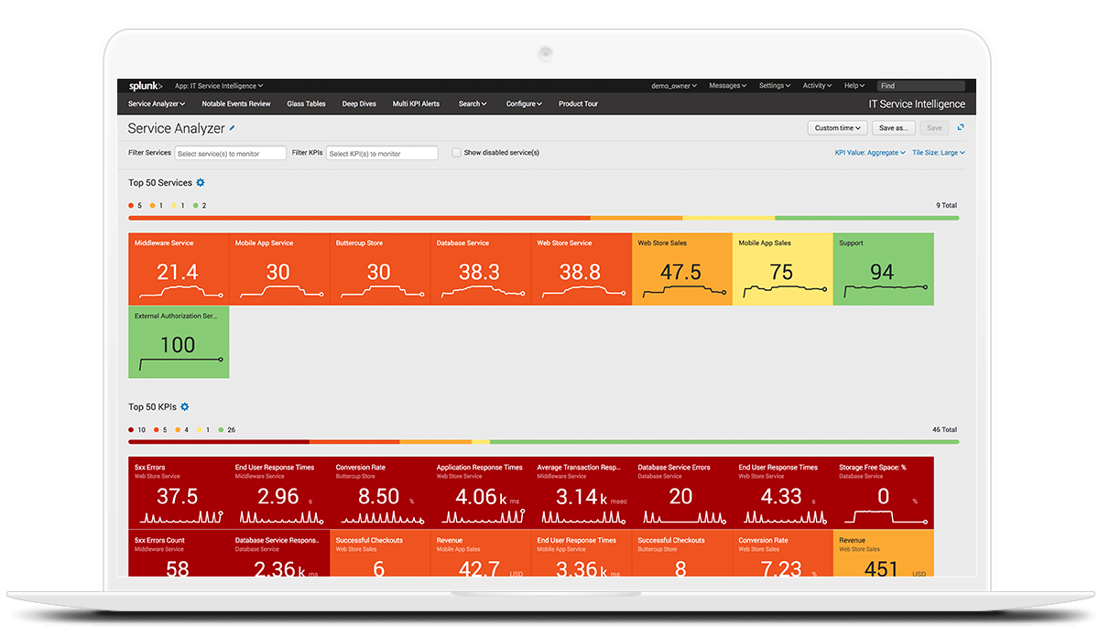Screen dimensions: 1099x636
Task: Click the greyed-out Save button
Action: click(933, 128)
